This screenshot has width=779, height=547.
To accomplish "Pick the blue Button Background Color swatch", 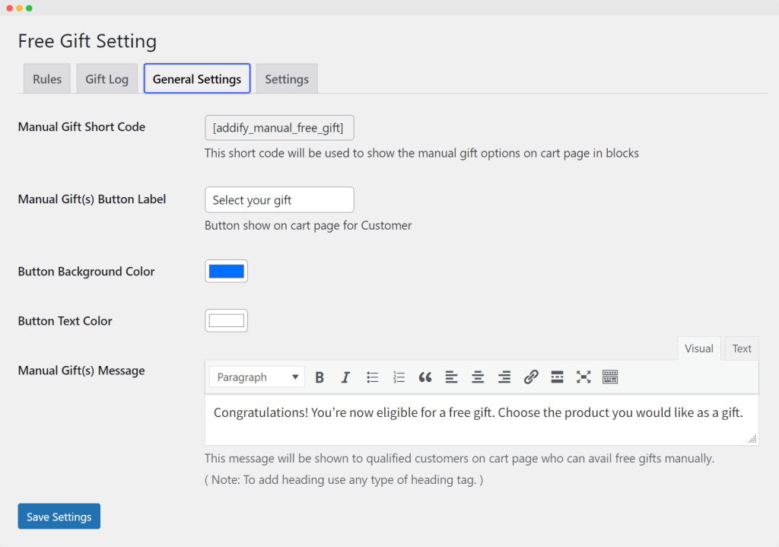I will [x=227, y=272].
